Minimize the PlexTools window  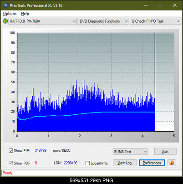click(x=146, y=5)
